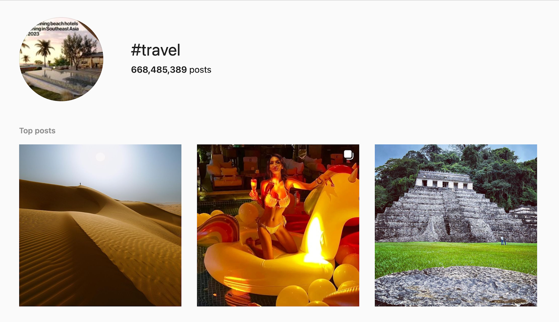This screenshot has width=559, height=322.
Task: Click "beach hotels" text in avatar
Action: point(64,24)
